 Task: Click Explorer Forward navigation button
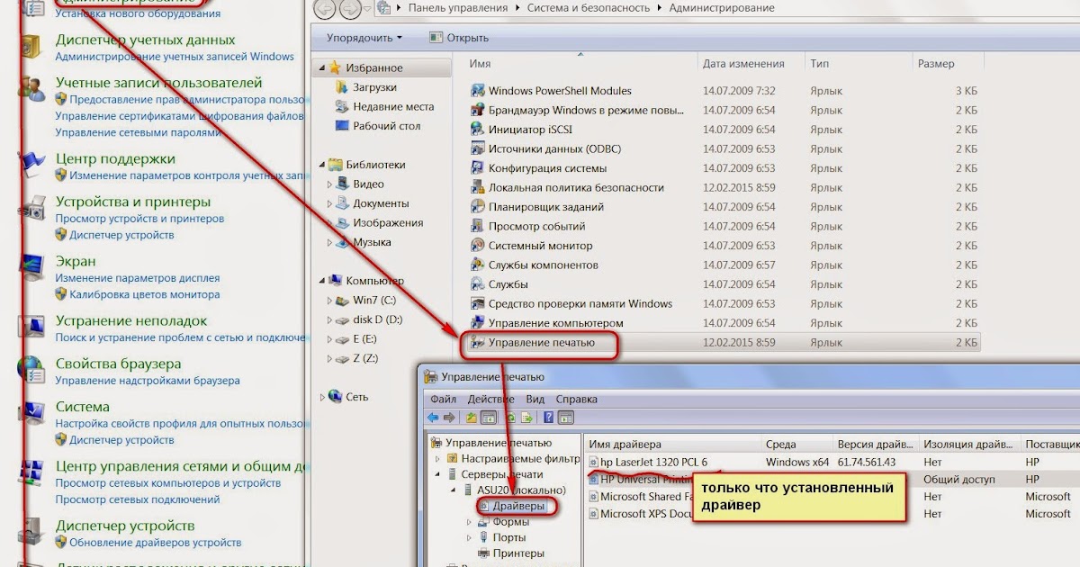pos(350,10)
